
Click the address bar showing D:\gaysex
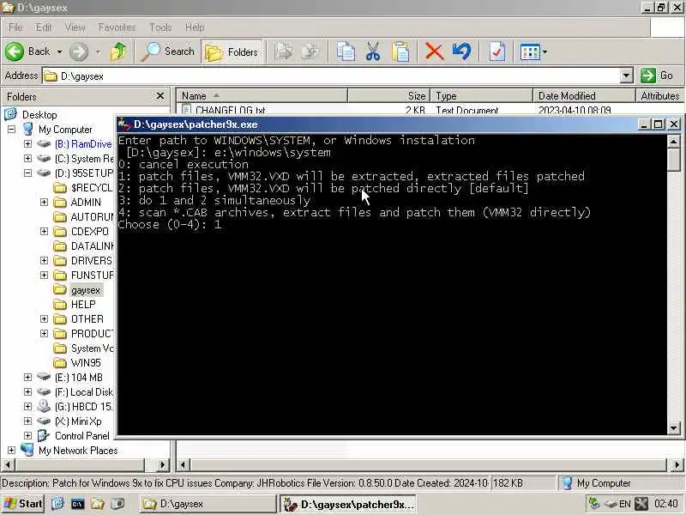tap(331, 76)
